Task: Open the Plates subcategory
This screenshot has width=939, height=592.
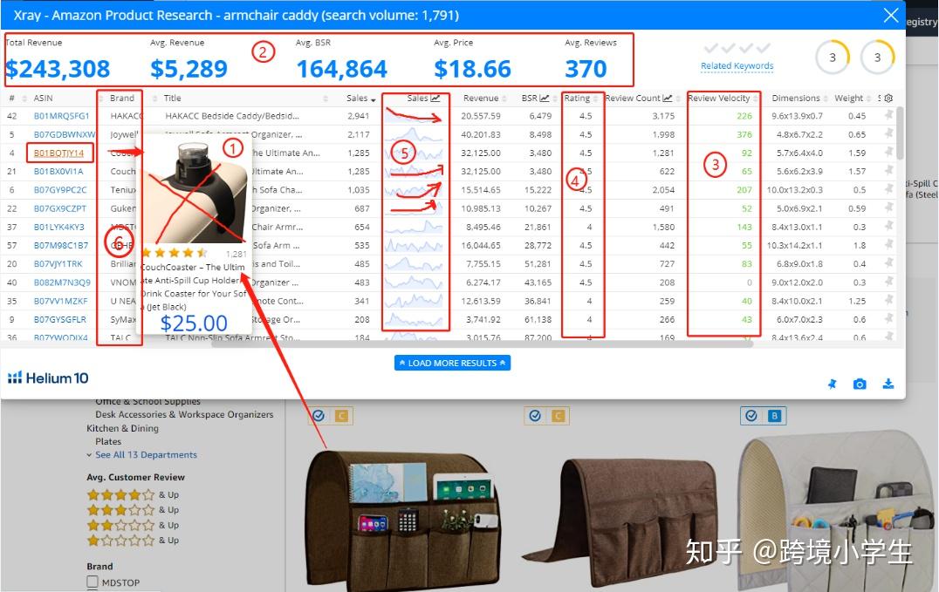Action: click(108, 442)
